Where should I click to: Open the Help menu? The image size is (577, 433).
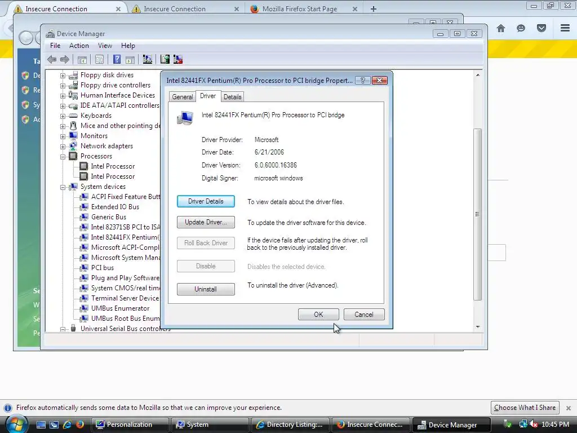click(128, 46)
